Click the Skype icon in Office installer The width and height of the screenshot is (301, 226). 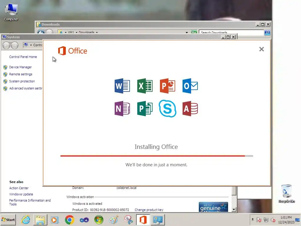click(167, 109)
